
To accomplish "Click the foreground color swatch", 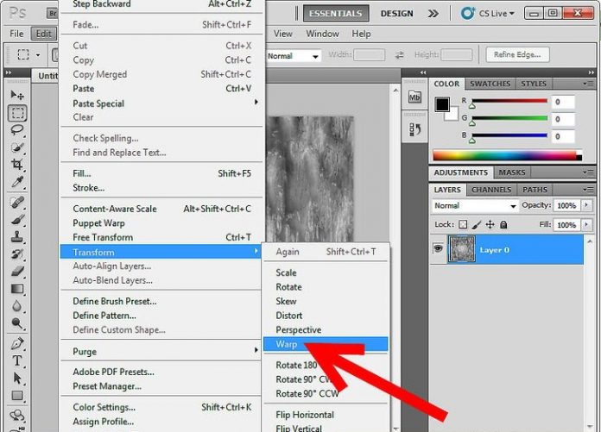I will (x=442, y=104).
